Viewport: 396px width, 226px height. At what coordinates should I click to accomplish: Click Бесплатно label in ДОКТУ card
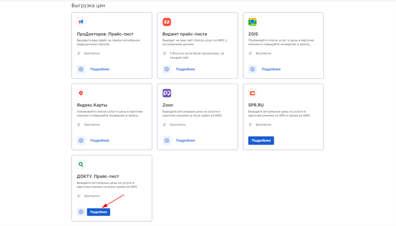92,196
